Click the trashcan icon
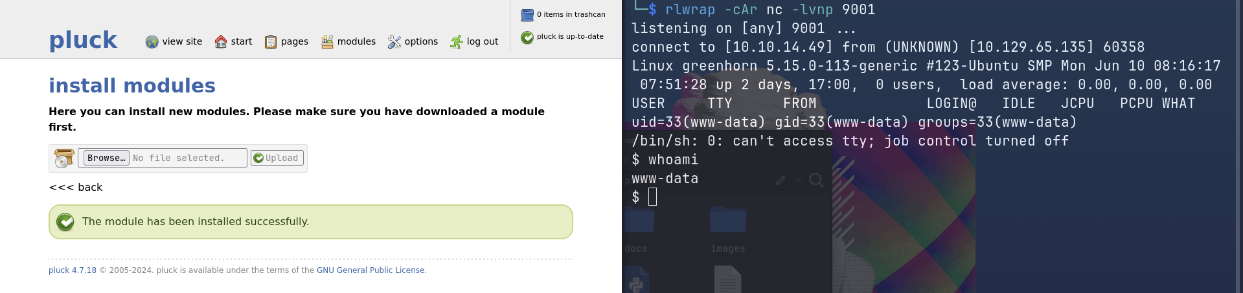1243x293 pixels. click(x=527, y=15)
